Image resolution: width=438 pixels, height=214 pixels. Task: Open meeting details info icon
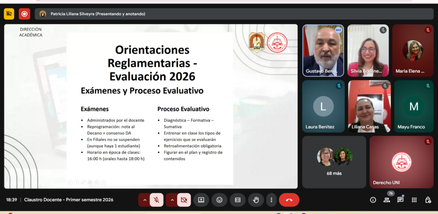373,200
